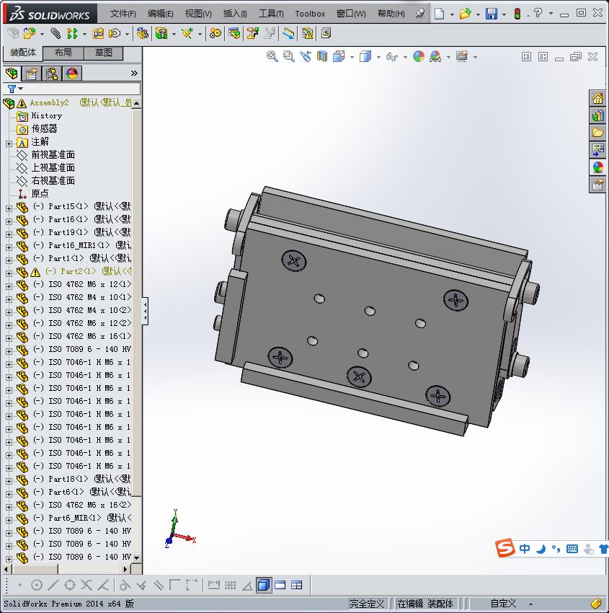The height and width of the screenshot is (613, 609).
Task: Open SolidWorks Resources home icon in task pane
Action: (597, 99)
